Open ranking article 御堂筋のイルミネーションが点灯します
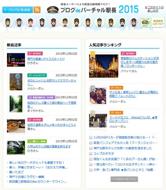This screenshot has height=190, width=166. tap(140, 62)
